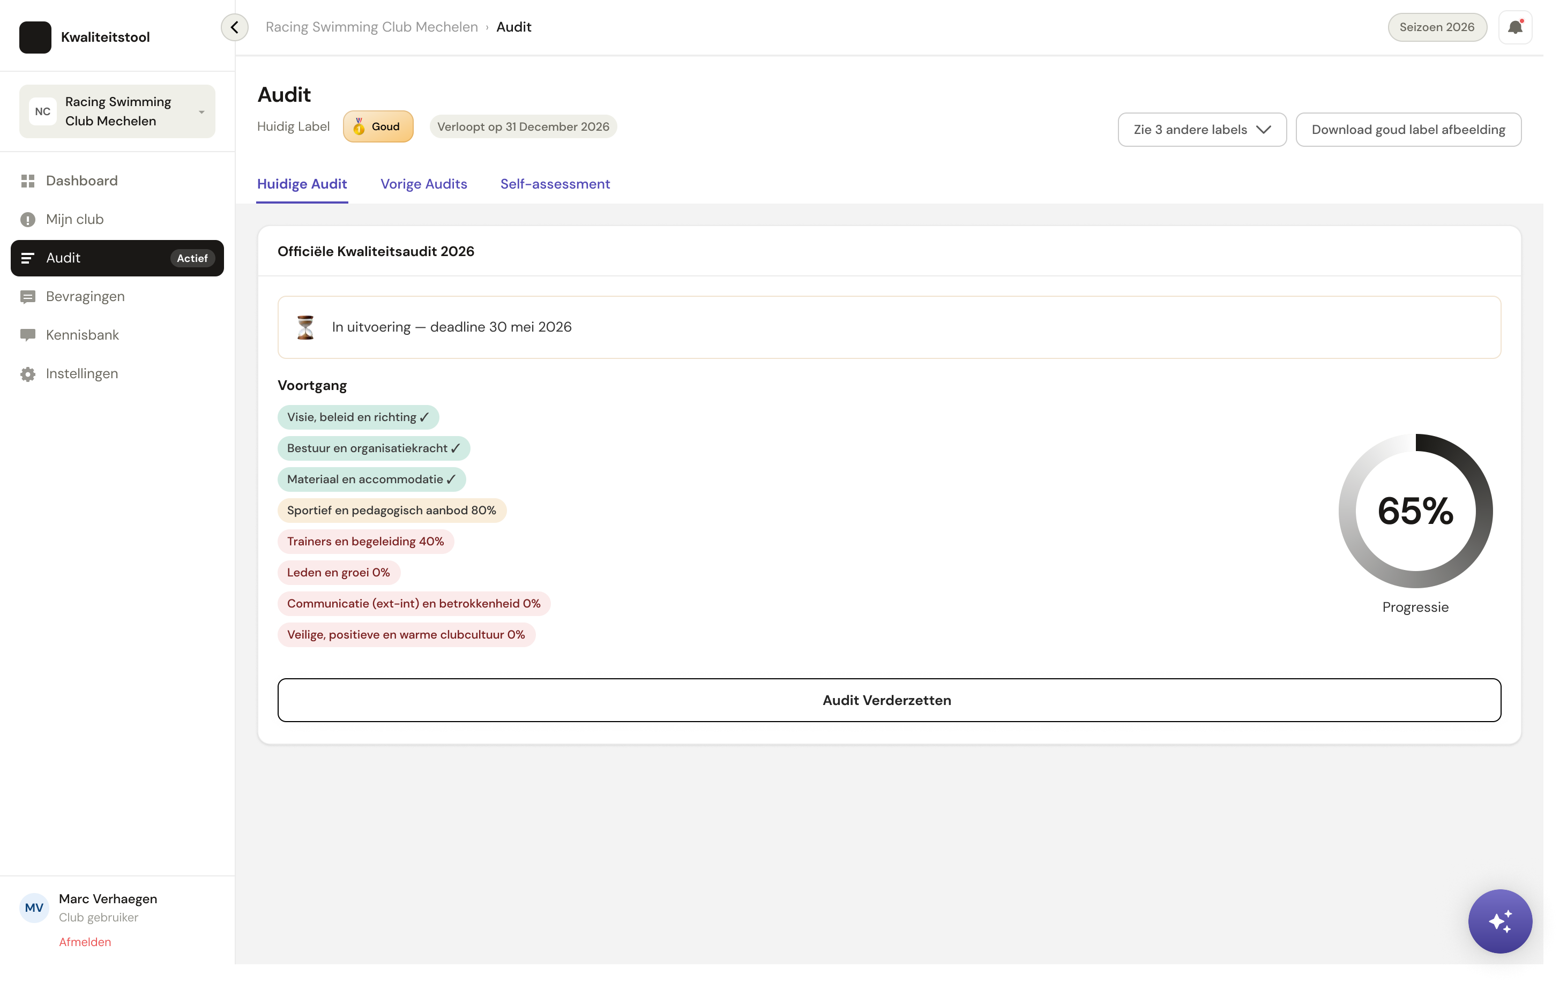Screen dimensions: 1567x990
Task: Click the NC club avatar
Action: (x=43, y=111)
